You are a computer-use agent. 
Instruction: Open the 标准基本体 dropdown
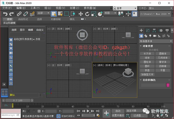(156, 41)
